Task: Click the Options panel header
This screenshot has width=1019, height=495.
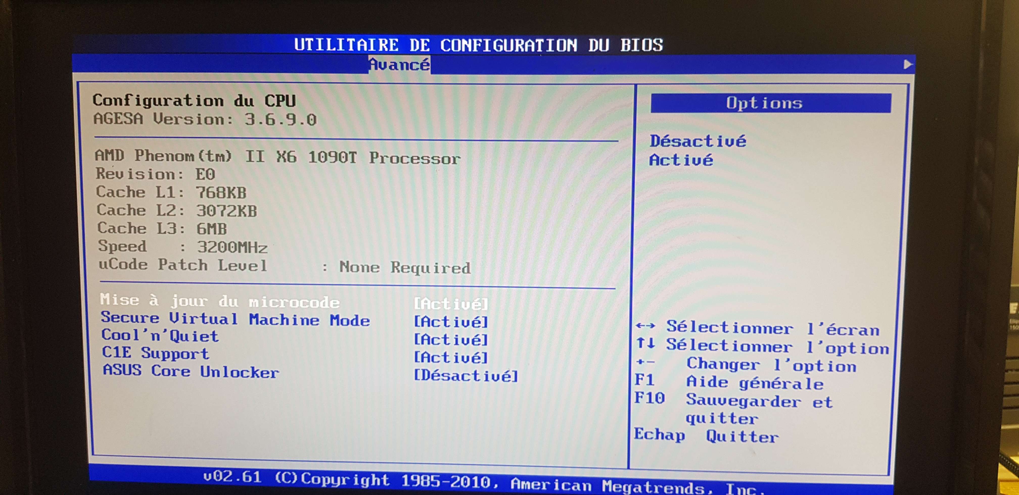Action: tap(771, 103)
